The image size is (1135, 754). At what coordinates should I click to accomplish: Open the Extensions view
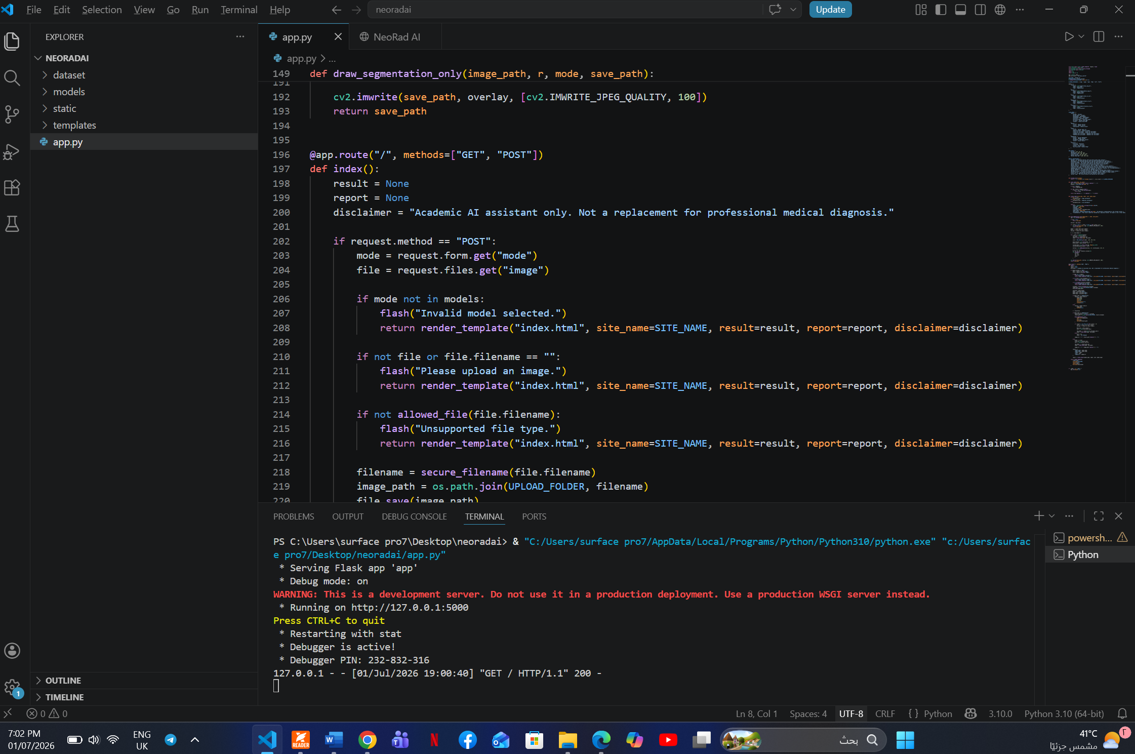pyautogui.click(x=12, y=188)
